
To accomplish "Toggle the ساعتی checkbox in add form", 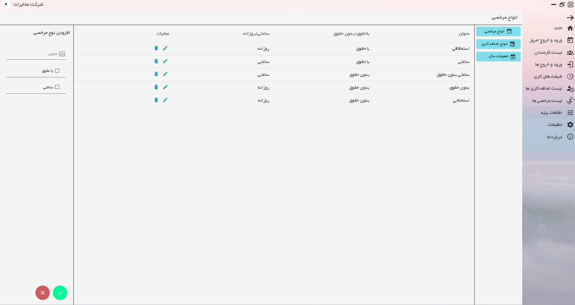I will pos(57,87).
